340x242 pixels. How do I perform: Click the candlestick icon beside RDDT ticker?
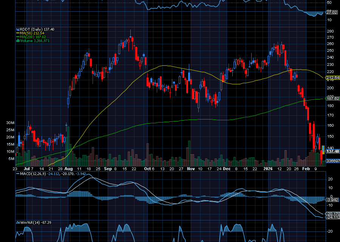click(x=18, y=29)
